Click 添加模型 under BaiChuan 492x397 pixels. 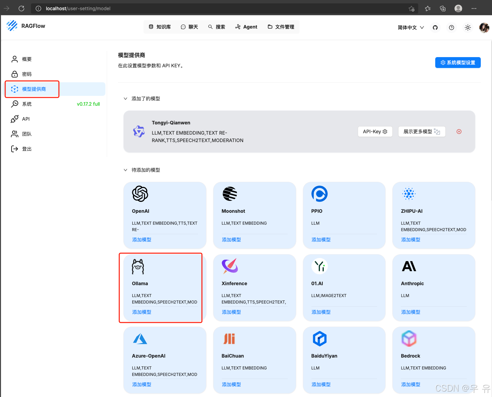232,384
